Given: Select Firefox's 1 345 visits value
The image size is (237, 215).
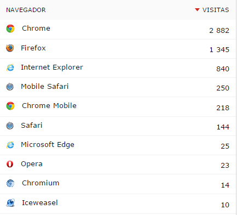Looking at the screenshot, I should [x=219, y=49].
